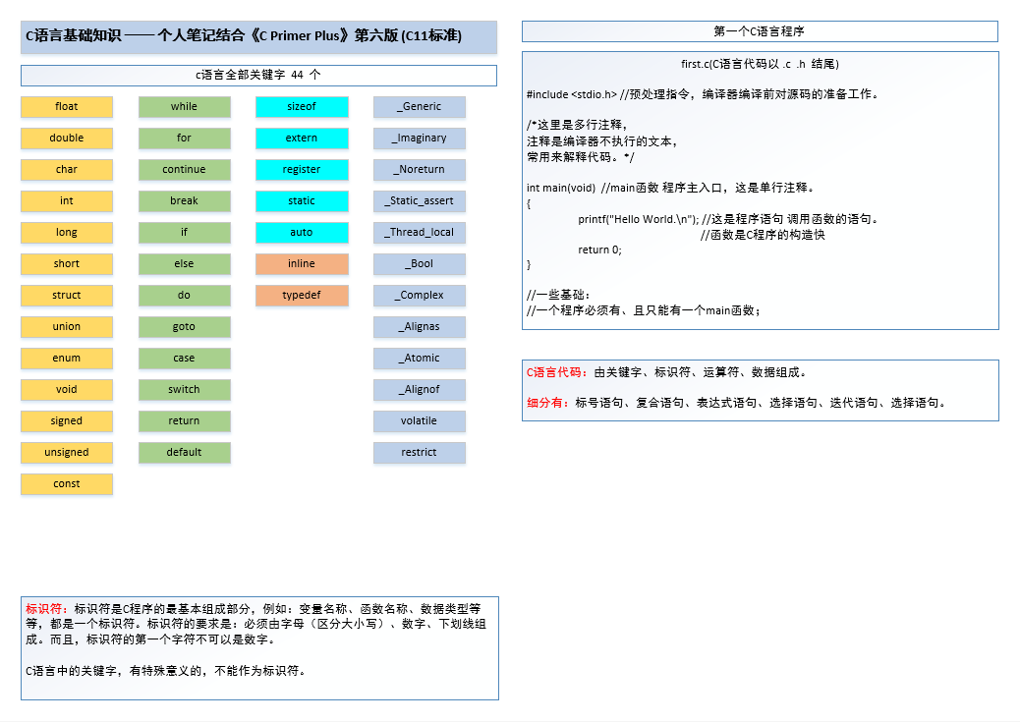
Task: Select the #include <stdio.h> line
Action: click(704, 94)
